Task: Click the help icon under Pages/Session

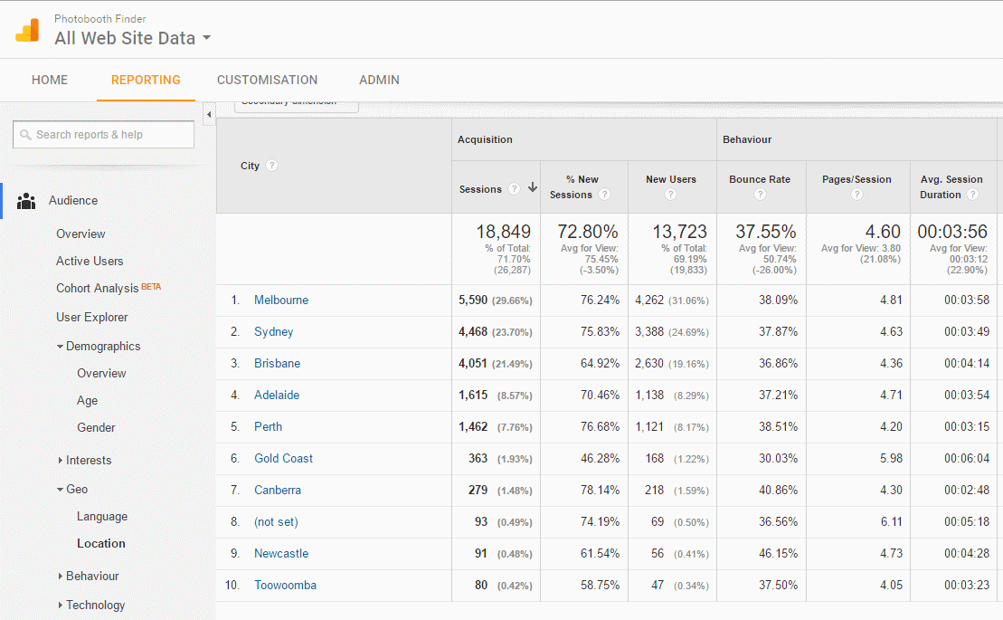Action: click(x=856, y=195)
